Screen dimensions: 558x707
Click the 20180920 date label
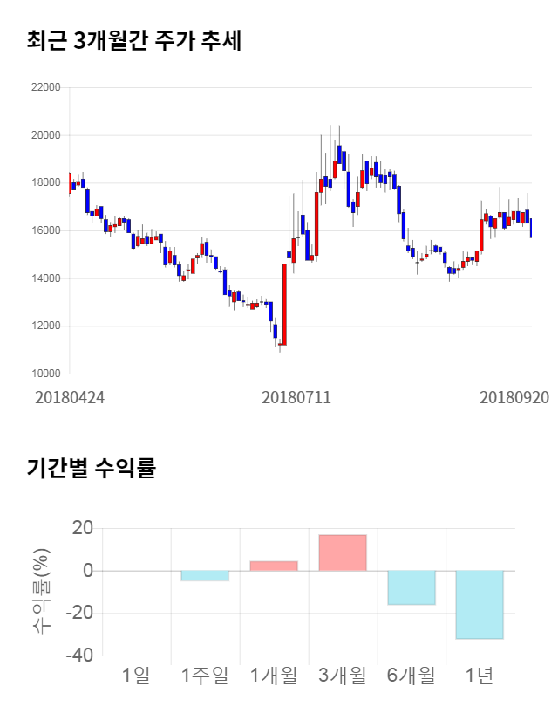coord(514,397)
